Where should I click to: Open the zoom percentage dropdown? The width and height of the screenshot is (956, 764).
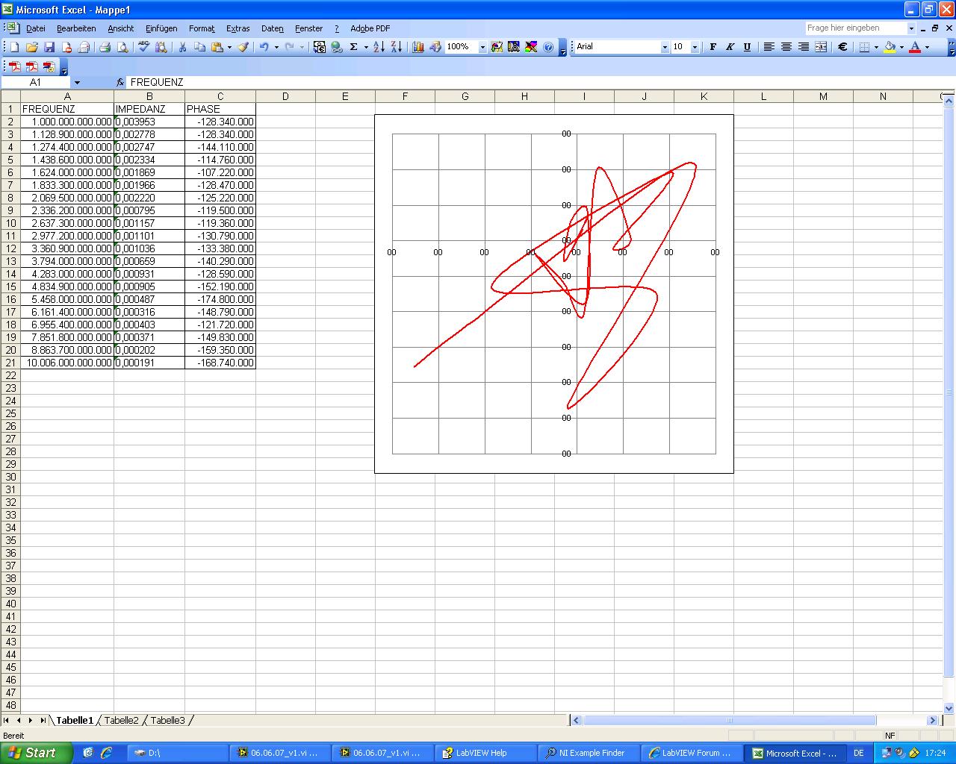click(482, 47)
